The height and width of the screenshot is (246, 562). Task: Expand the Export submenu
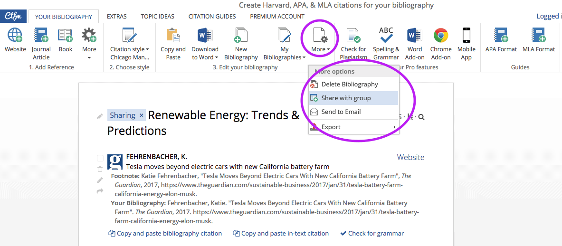point(353,127)
